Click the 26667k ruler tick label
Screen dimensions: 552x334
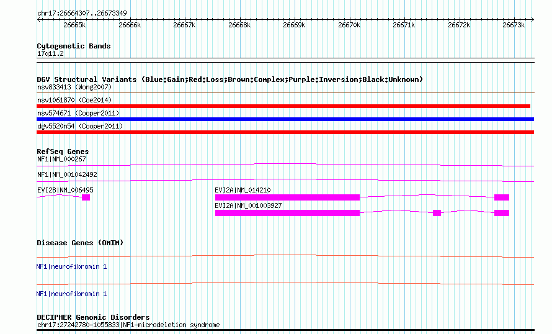point(184,25)
